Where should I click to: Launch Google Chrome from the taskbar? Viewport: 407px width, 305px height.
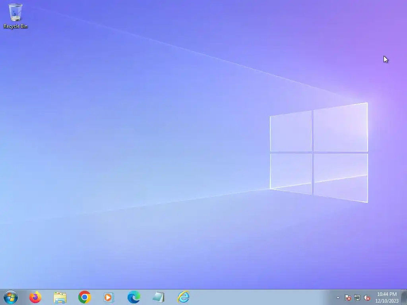coord(85,297)
